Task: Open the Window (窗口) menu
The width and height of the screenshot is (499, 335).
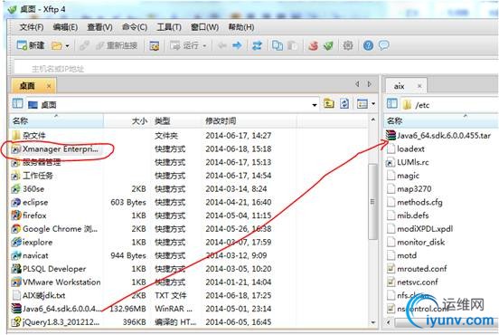Action: (x=204, y=27)
